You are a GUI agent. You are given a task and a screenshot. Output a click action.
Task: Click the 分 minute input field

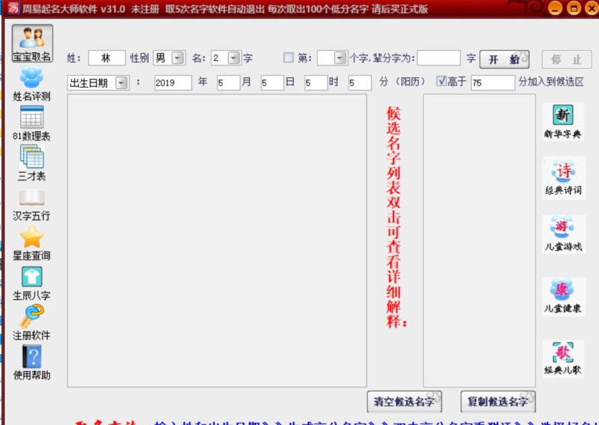pos(360,83)
